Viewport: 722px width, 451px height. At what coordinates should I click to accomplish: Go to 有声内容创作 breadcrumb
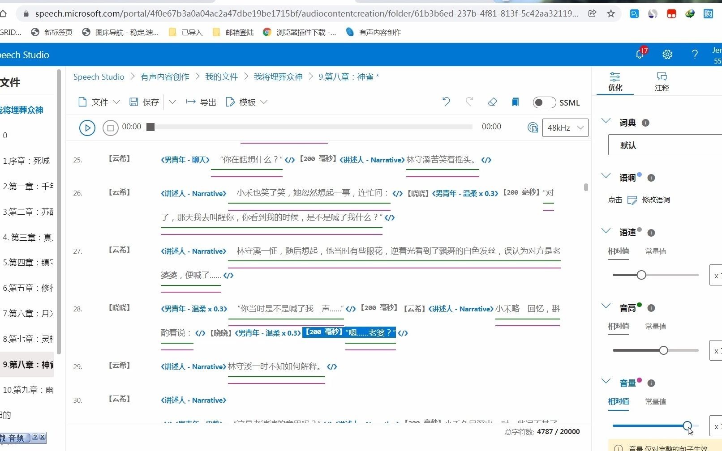tap(165, 77)
